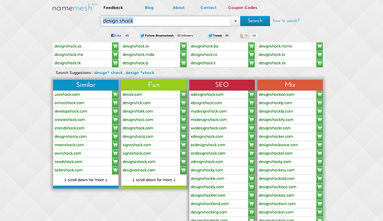Open the 'how to search?' link
This screenshot has height=221, width=383.
tap(286, 21)
